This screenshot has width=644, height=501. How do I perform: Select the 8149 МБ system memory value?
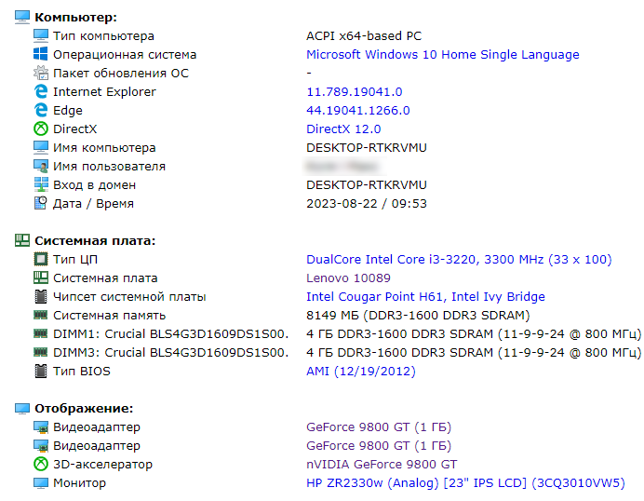tap(418, 316)
